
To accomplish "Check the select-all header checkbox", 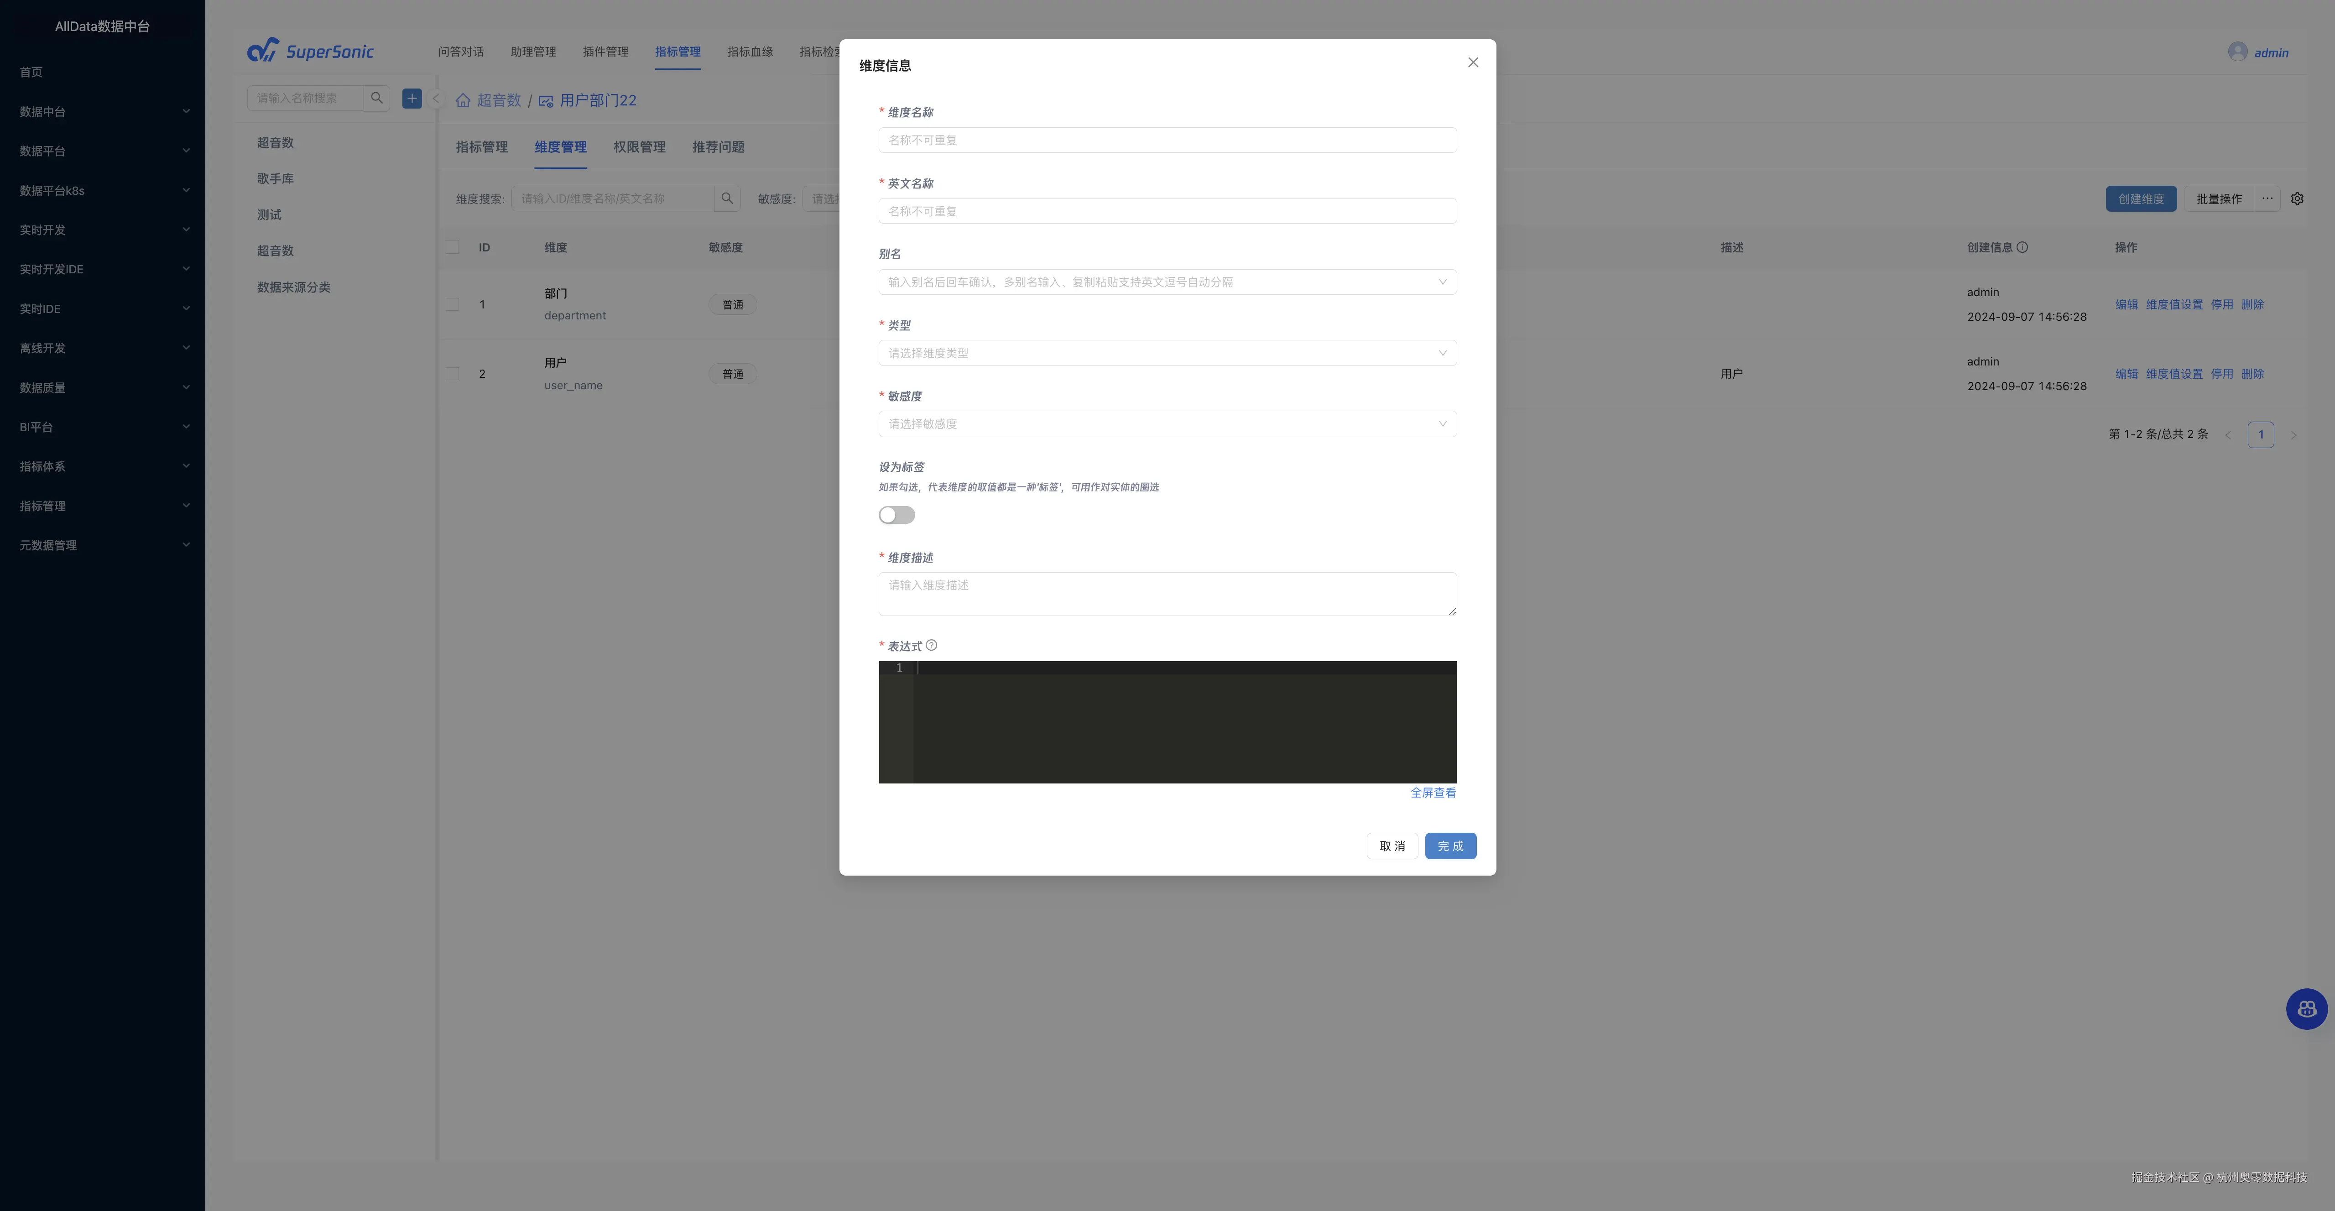I will pyautogui.click(x=452, y=247).
